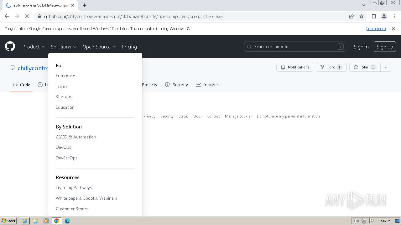Open Manage cookies
The image size is (401, 225).
(x=238, y=116)
